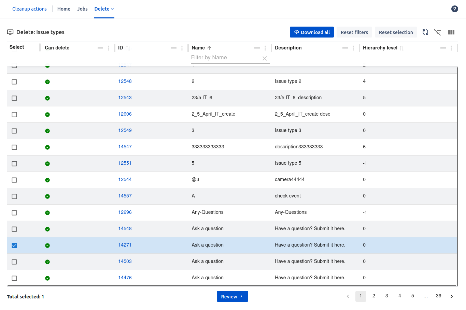Click the camera44444 description cell
This screenshot has width=466, height=310.
[x=290, y=179]
